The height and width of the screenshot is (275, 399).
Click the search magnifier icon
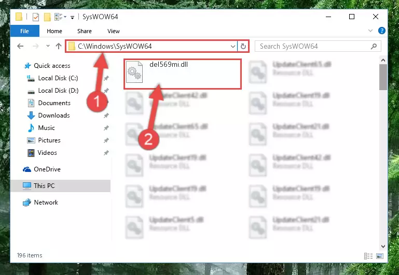(374, 46)
